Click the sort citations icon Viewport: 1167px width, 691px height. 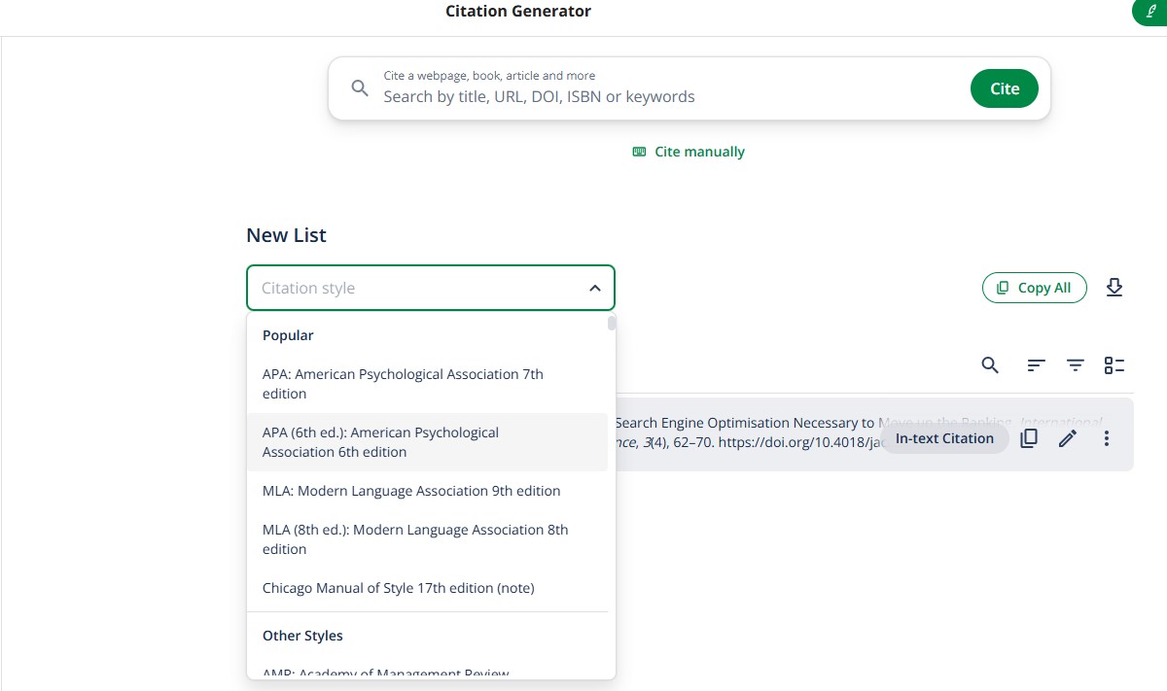point(1037,365)
